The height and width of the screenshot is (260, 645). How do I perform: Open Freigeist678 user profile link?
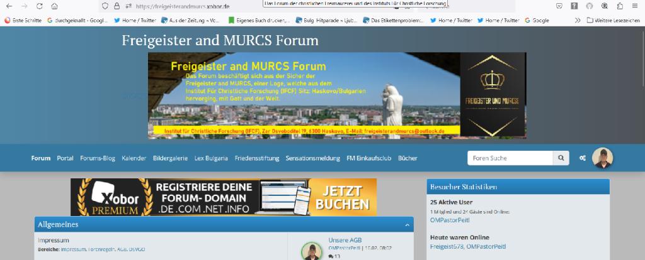[447, 247]
